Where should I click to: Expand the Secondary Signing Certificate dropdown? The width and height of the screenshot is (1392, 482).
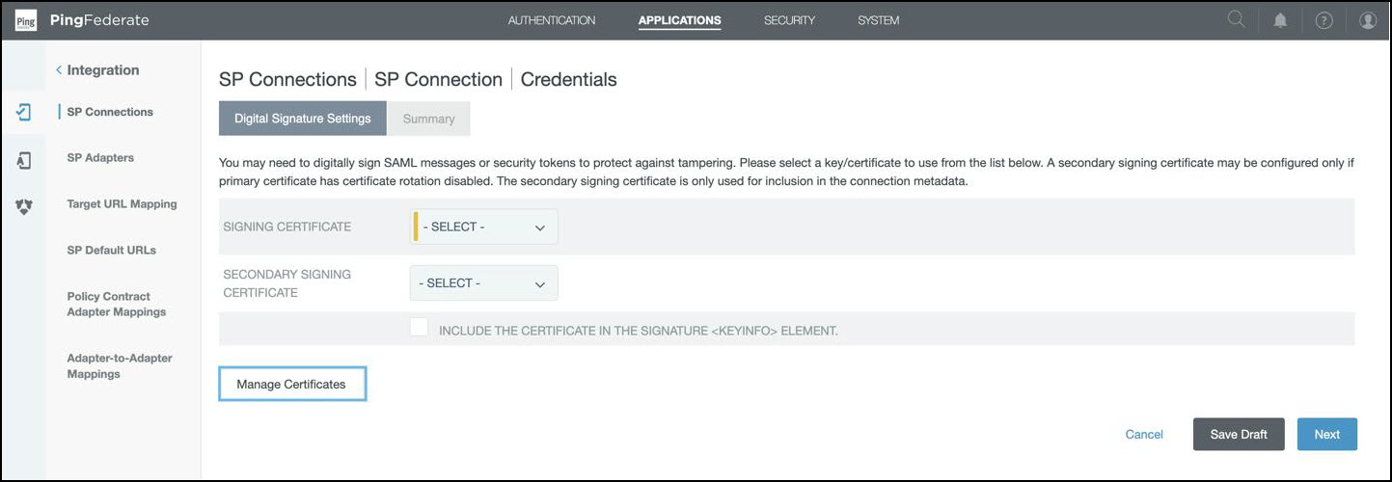pyautogui.click(x=484, y=283)
